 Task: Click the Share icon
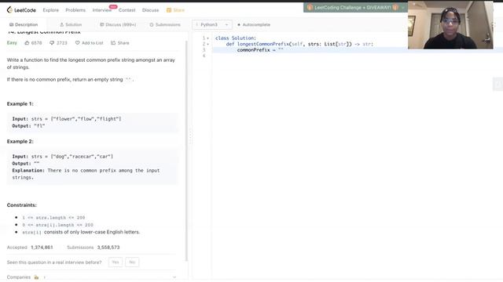click(x=113, y=43)
